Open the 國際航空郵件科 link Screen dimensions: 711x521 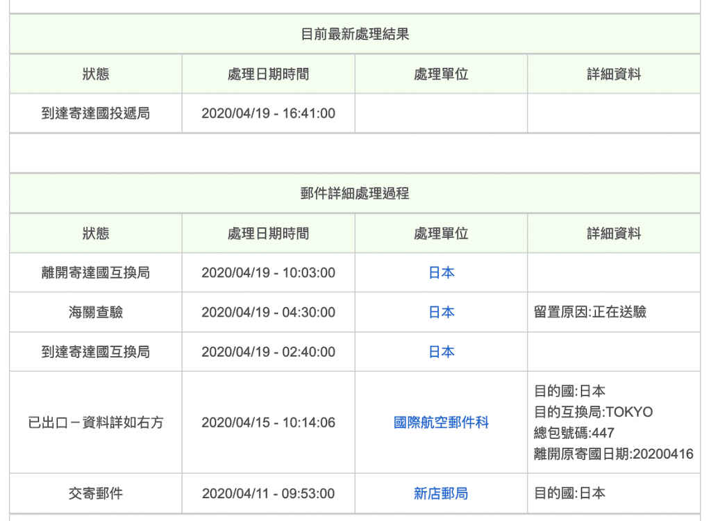click(x=442, y=422)
